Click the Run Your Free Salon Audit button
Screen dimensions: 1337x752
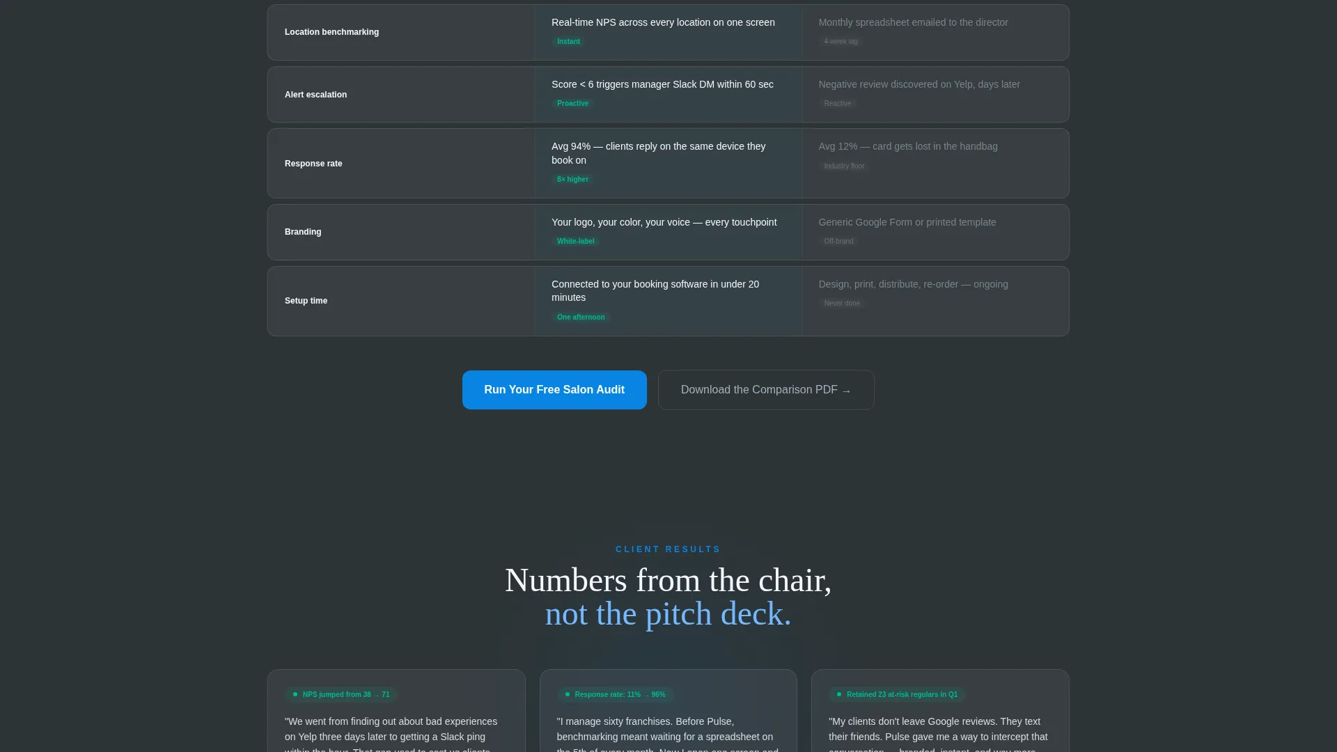(x=554, y=390)
